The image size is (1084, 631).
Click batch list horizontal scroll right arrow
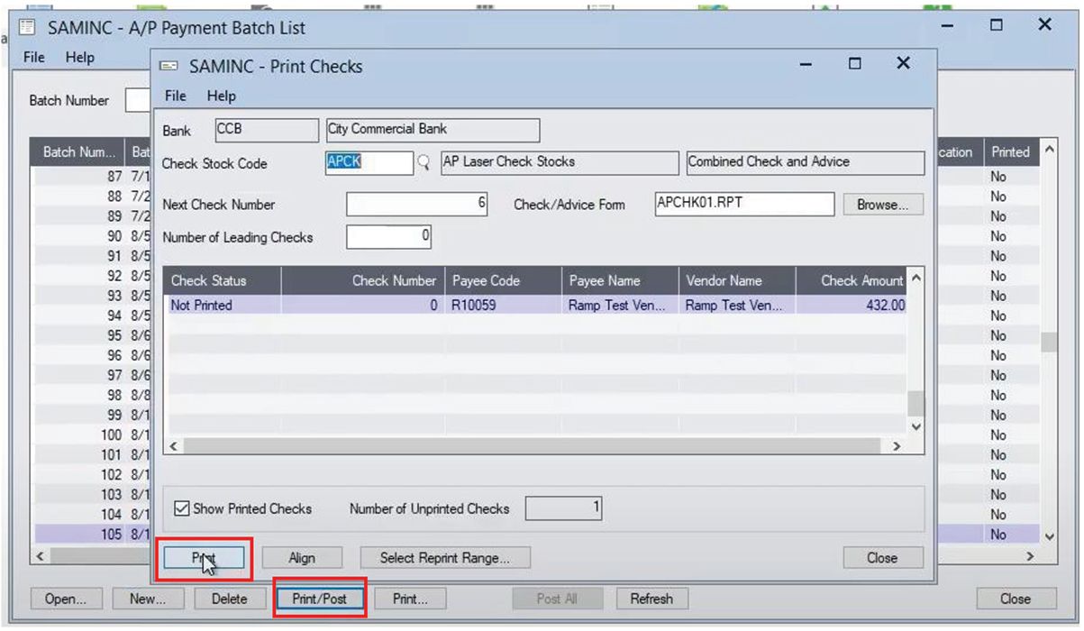click(x=1030, y=557)
